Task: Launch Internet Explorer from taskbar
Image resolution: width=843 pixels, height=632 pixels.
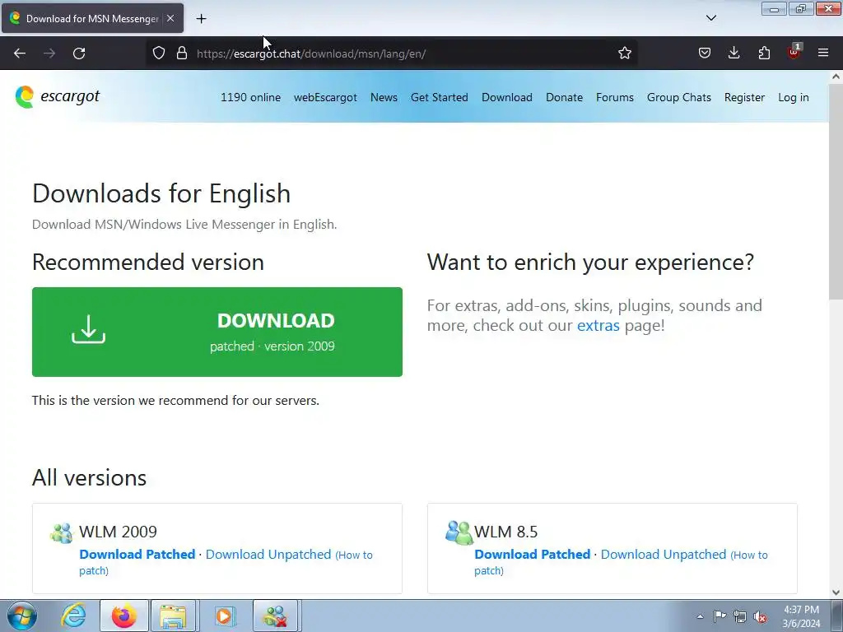Action: coord(73,616)
